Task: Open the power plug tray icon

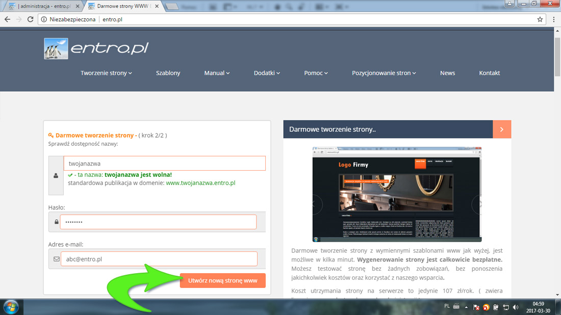Action: tap(496, 307)
